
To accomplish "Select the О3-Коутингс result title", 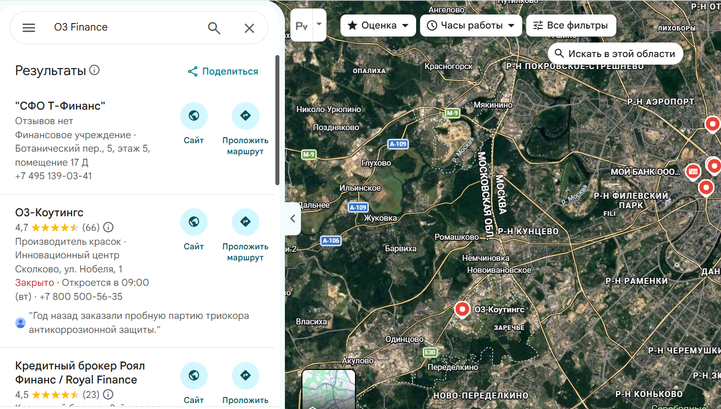I will (49, 212).
